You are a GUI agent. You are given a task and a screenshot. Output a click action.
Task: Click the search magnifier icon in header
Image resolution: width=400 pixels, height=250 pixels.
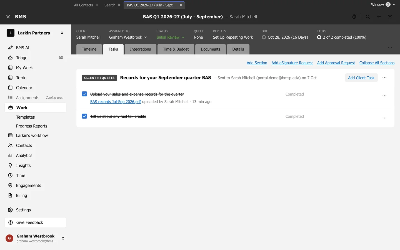368,17
